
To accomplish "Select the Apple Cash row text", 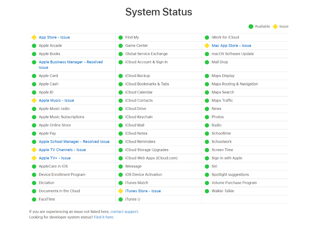I will tap(49, 84).
